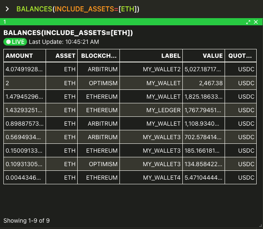Click the truncated QUOT... column header
This screenshot has width=263, height=229.
(x=241, y=56)
